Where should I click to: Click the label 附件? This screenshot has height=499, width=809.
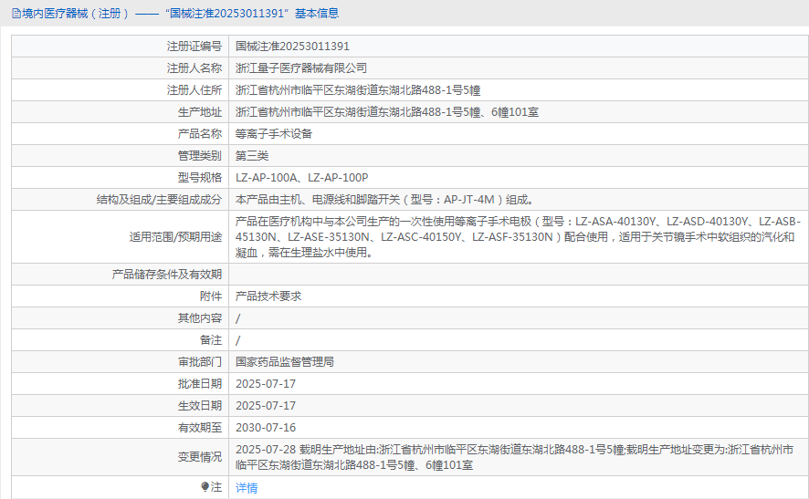click(x=211, y=296)
